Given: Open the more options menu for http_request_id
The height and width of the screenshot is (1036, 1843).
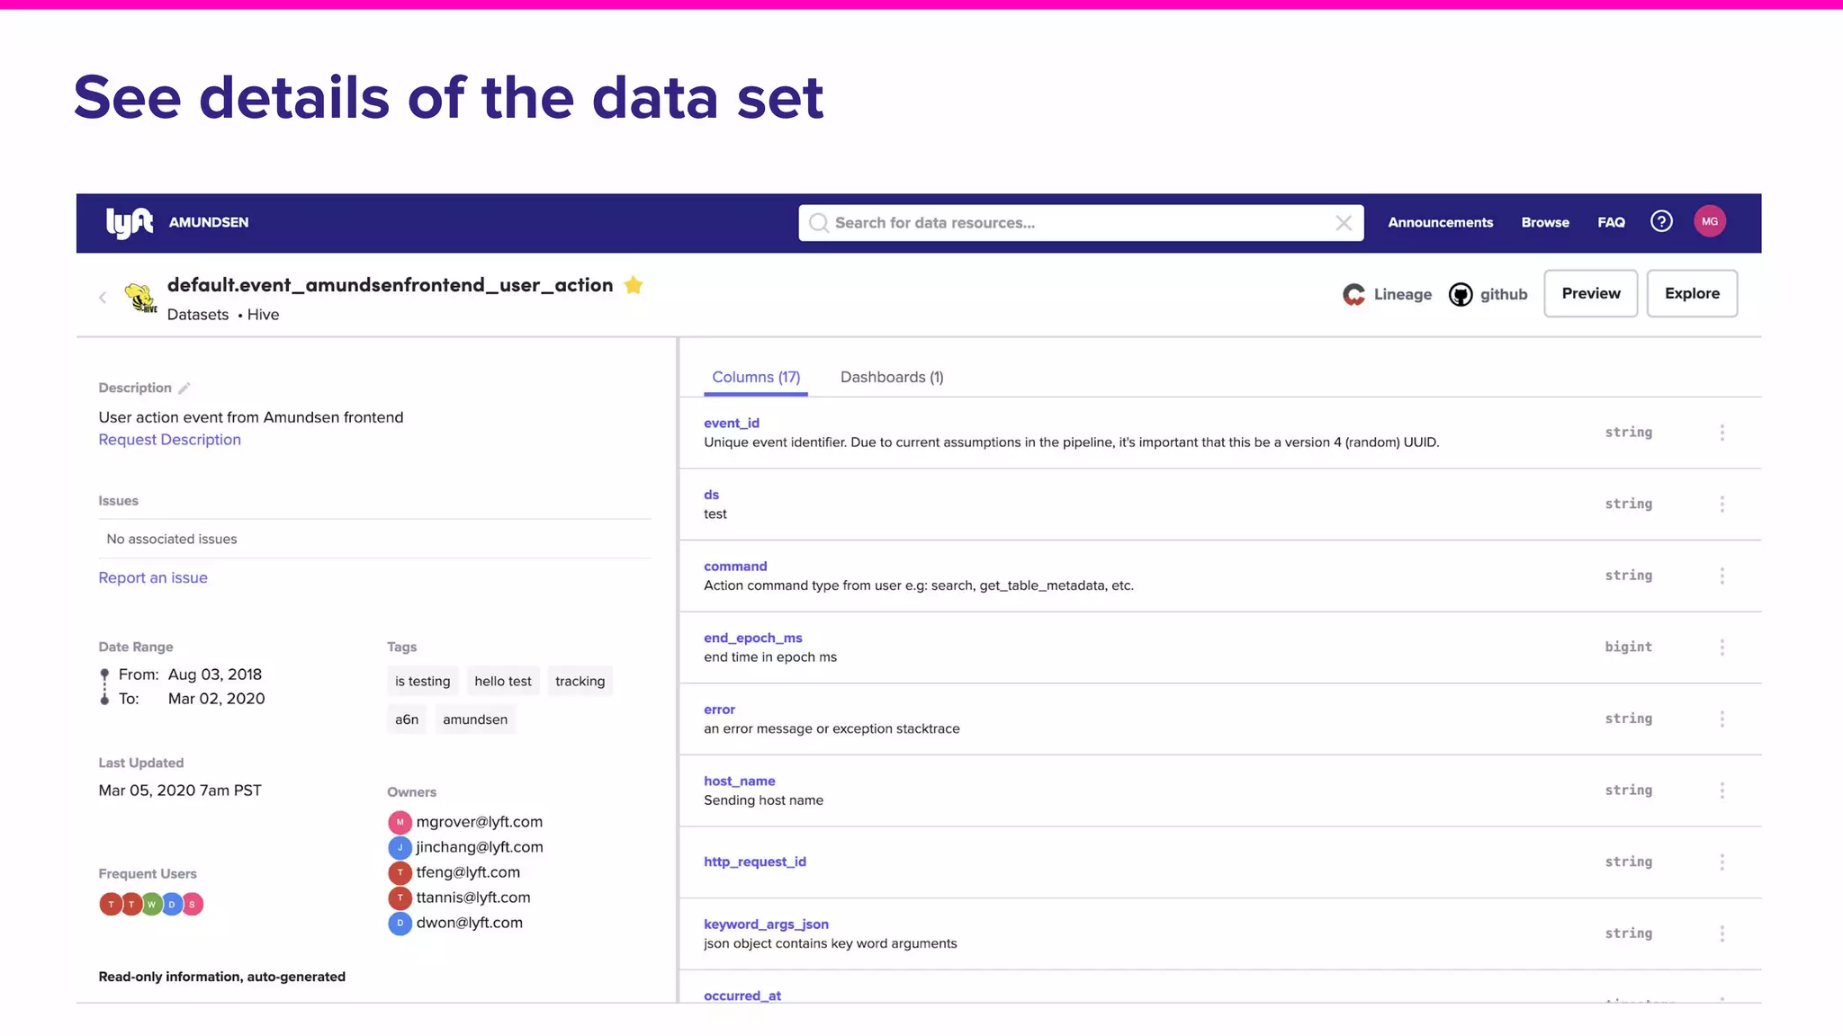Looking at the screenshot, I should tap(1722, 862).
